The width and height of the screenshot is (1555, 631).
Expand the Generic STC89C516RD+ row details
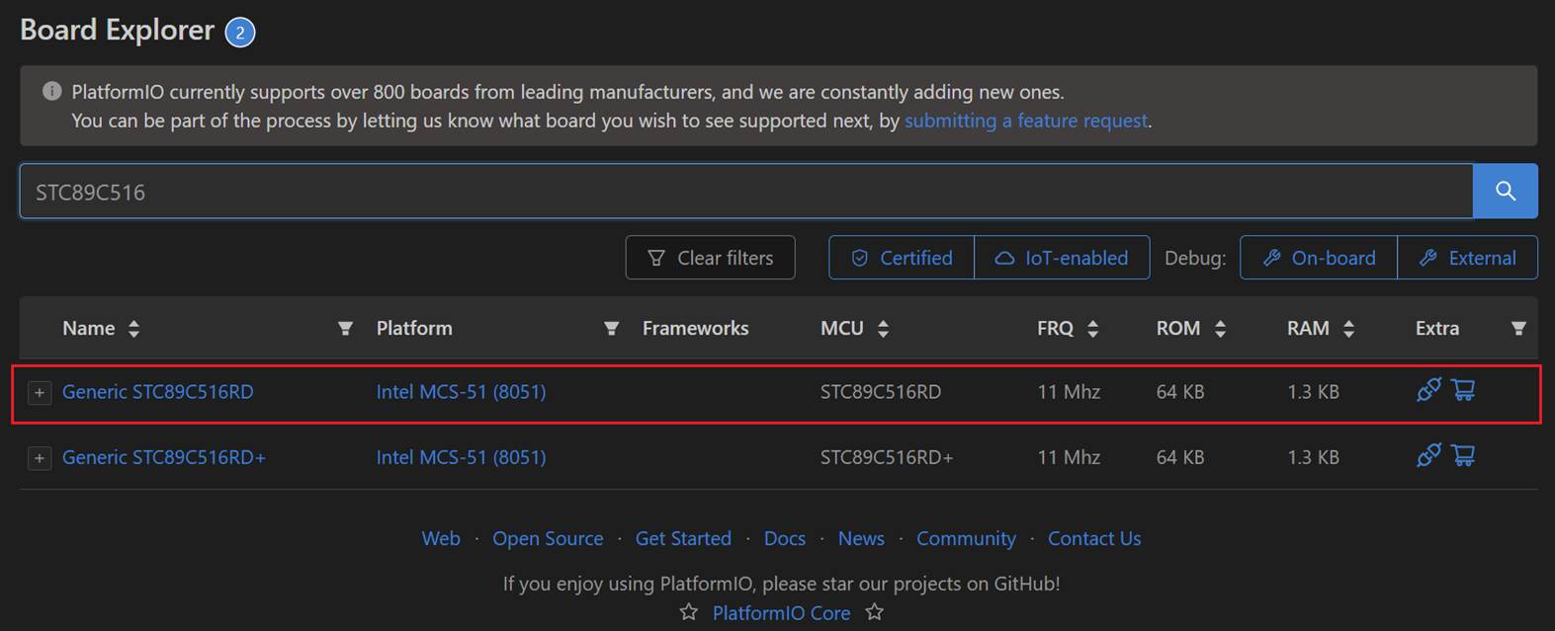[x=40, y=458]
